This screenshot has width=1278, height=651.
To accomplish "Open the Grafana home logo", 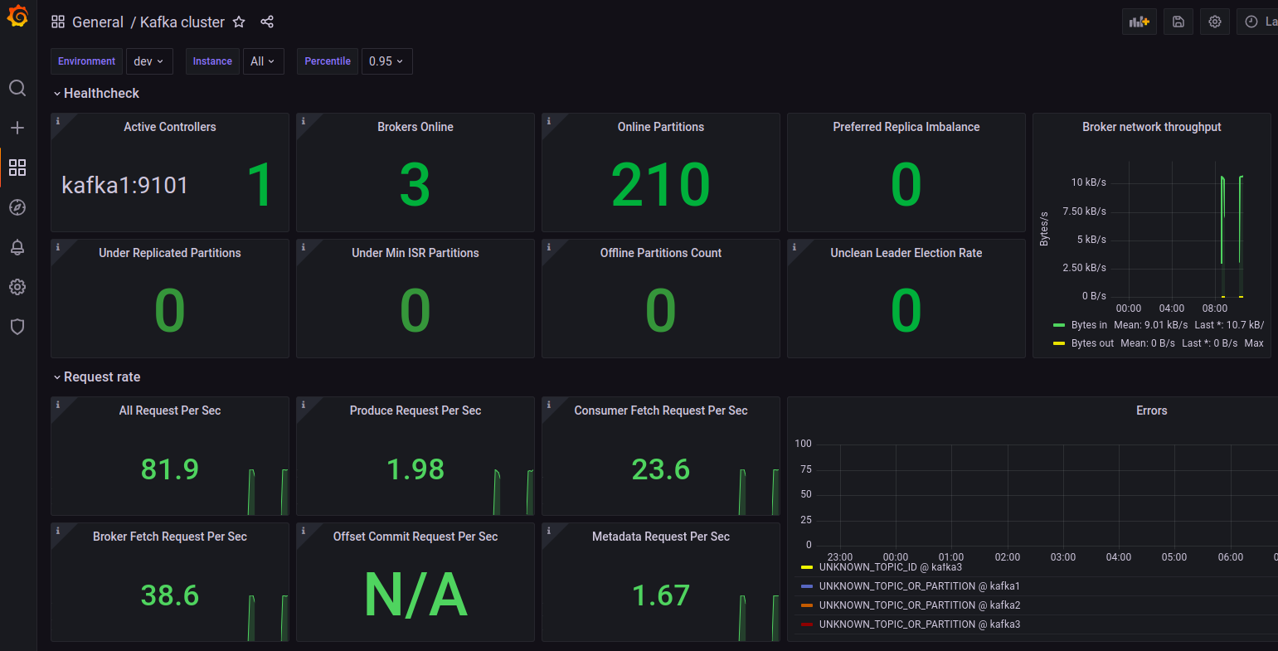I will (x=17, y=17).
